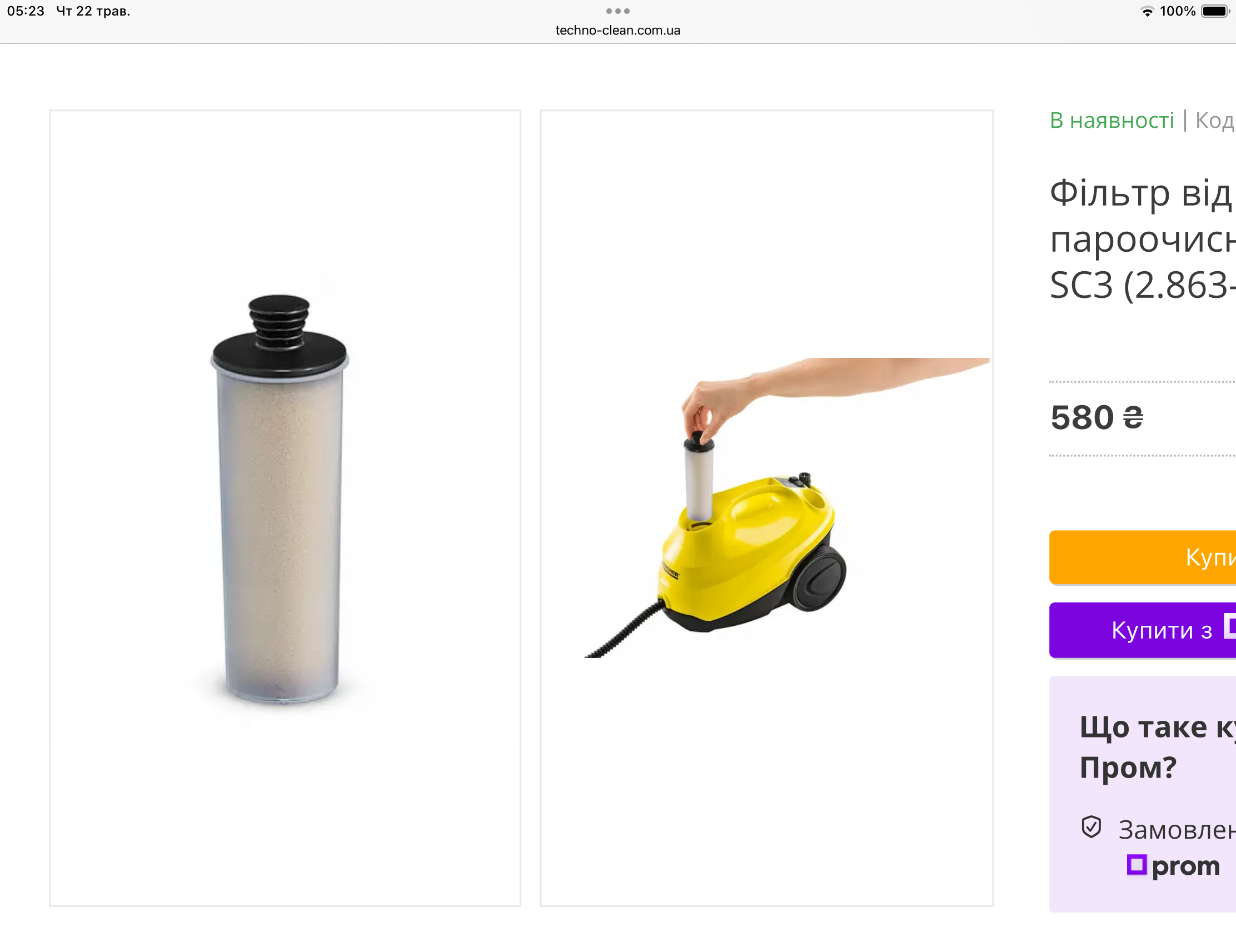
Task: Open the filter cartridge product image
Action: pos(285,508)
